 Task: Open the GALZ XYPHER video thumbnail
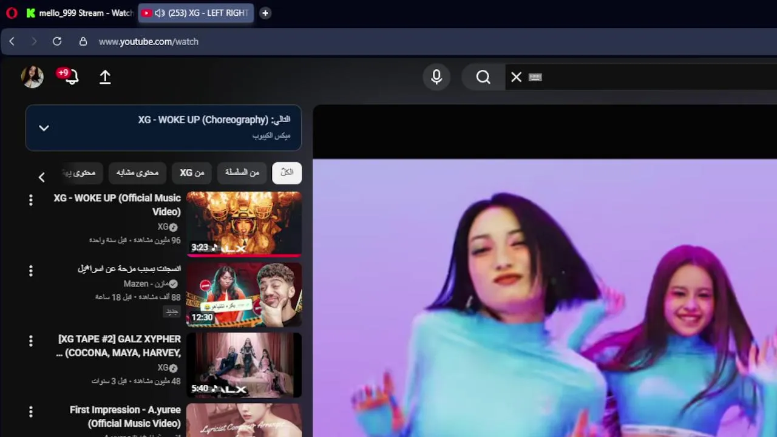point(243,365)
